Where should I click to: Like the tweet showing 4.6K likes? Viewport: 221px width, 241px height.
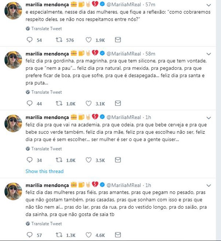pyautogui.click(x=88, y=235)
